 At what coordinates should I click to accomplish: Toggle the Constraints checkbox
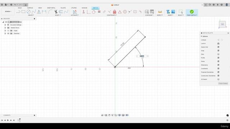[218, 68]
